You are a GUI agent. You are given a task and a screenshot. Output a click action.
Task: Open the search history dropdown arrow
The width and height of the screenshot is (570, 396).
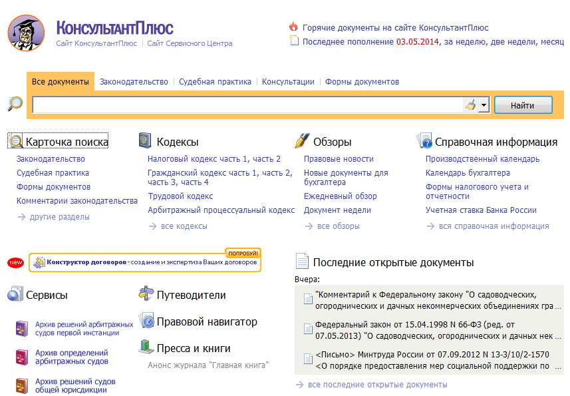pyautogui.click(x=484, y=105)
